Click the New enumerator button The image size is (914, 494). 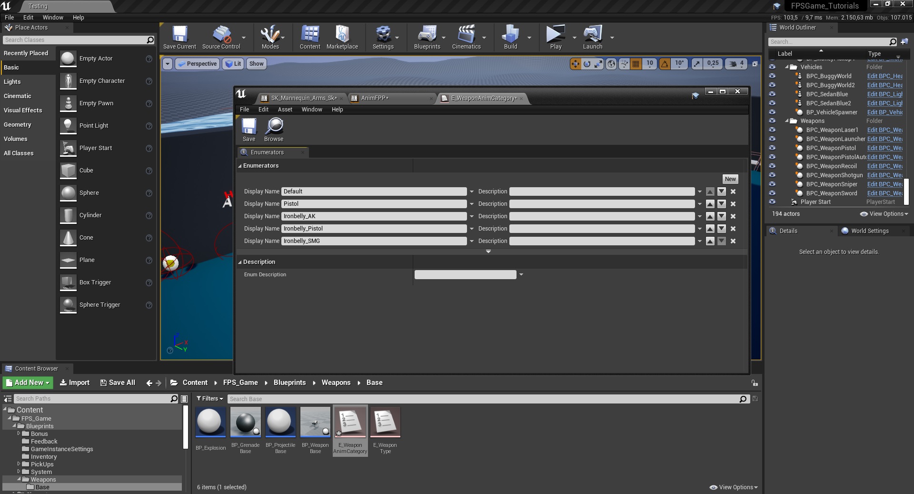click(730, 179)
